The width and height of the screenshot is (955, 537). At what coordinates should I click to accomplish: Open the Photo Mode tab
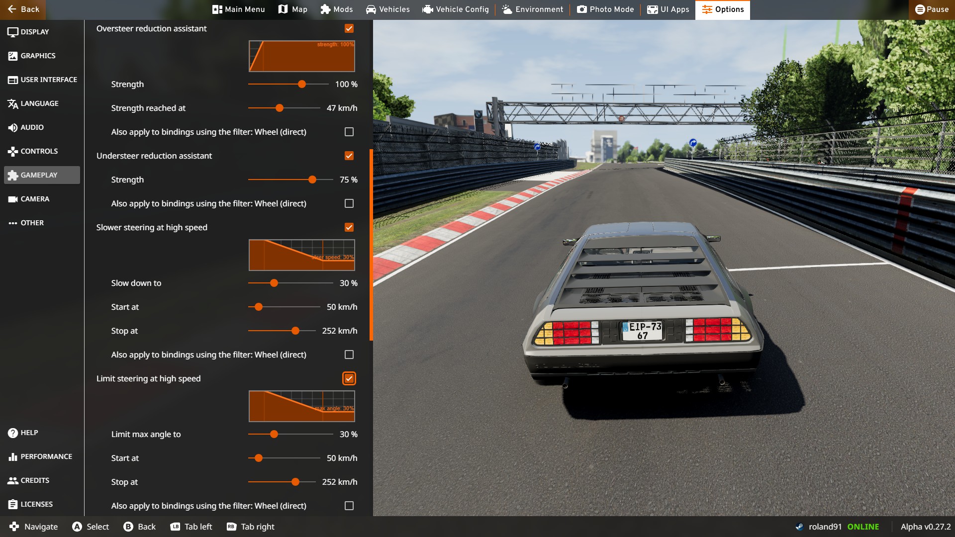[605, 9]
